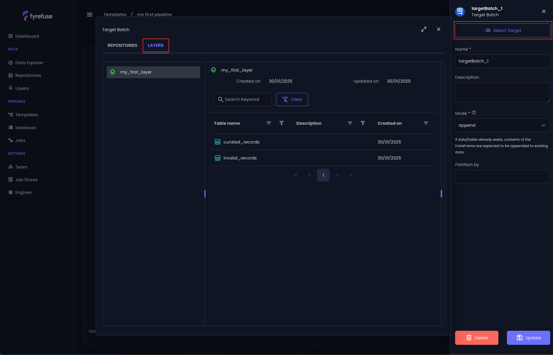Screen dimensions: 553x355
Task: Open Data Explorer in sidebar
Action: click(x=26, y=63)
